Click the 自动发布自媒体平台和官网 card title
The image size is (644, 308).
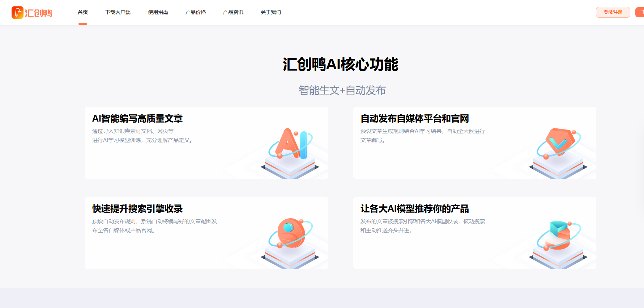click(x=415, y=119)
